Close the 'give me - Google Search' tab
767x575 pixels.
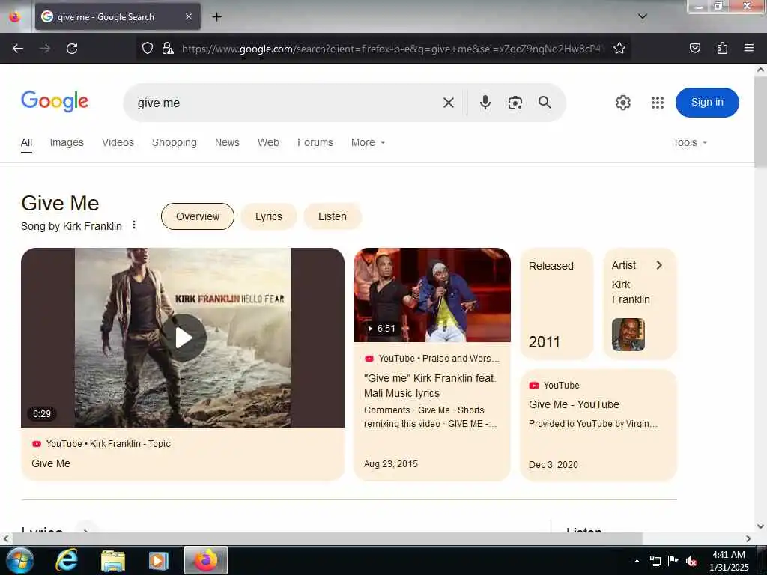click(x=189, y=16)
